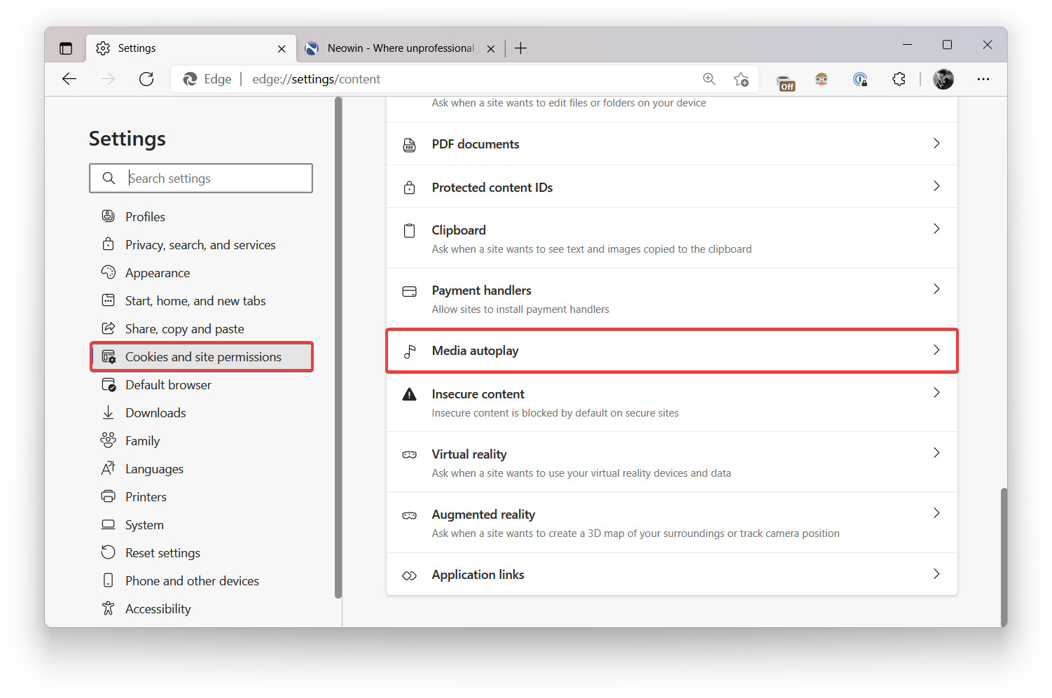Expand the Media autoplay settings row

coord(671,350)
